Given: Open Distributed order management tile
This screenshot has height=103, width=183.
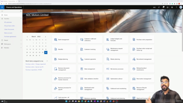Looking at the screenshot, I should click(x=90, y=88).
